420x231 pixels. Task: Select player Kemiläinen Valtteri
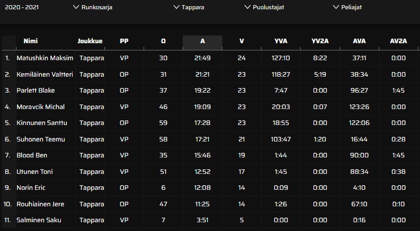click(x=45, y=74)
